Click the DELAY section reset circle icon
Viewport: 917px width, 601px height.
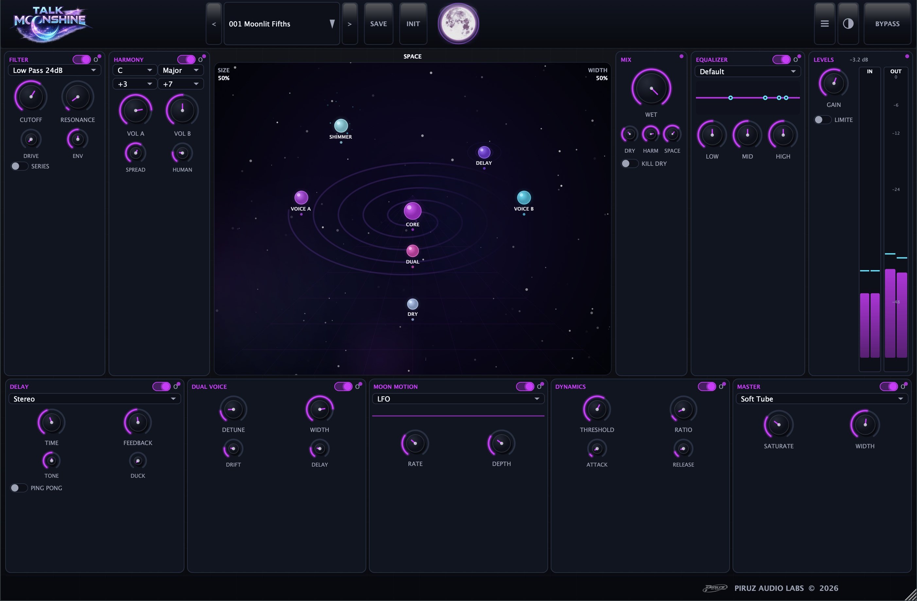(x=176, y=386)
